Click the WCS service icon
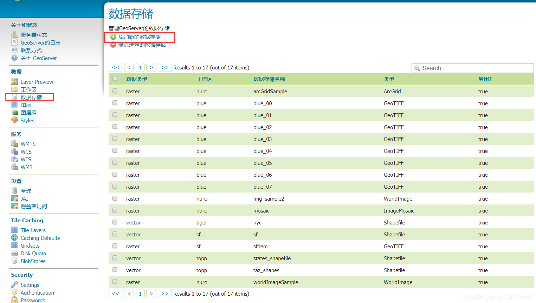 pyautogui.click(x=14, y=151)
